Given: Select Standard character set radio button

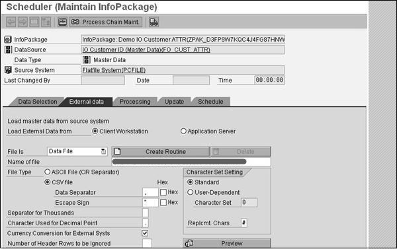Looking at the screenshot, I should pos(190,182).
